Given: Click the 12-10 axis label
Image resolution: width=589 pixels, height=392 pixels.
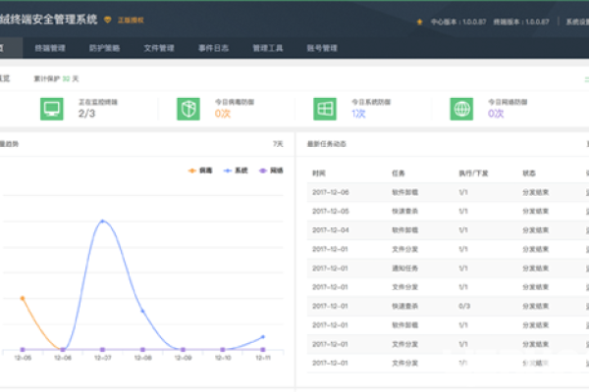Looking at the screenshot, I should [x=223, y=358].
